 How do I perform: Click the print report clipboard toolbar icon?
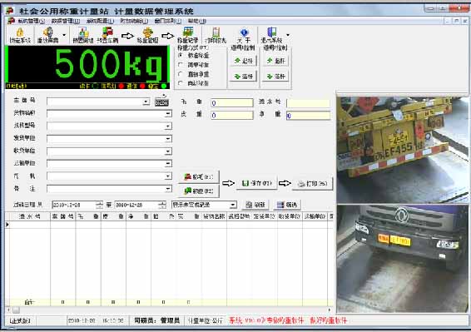coord(216,35)
